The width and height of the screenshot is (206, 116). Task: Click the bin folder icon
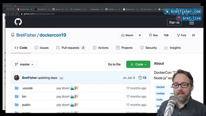pyautogui.click(x=16, y=96)
